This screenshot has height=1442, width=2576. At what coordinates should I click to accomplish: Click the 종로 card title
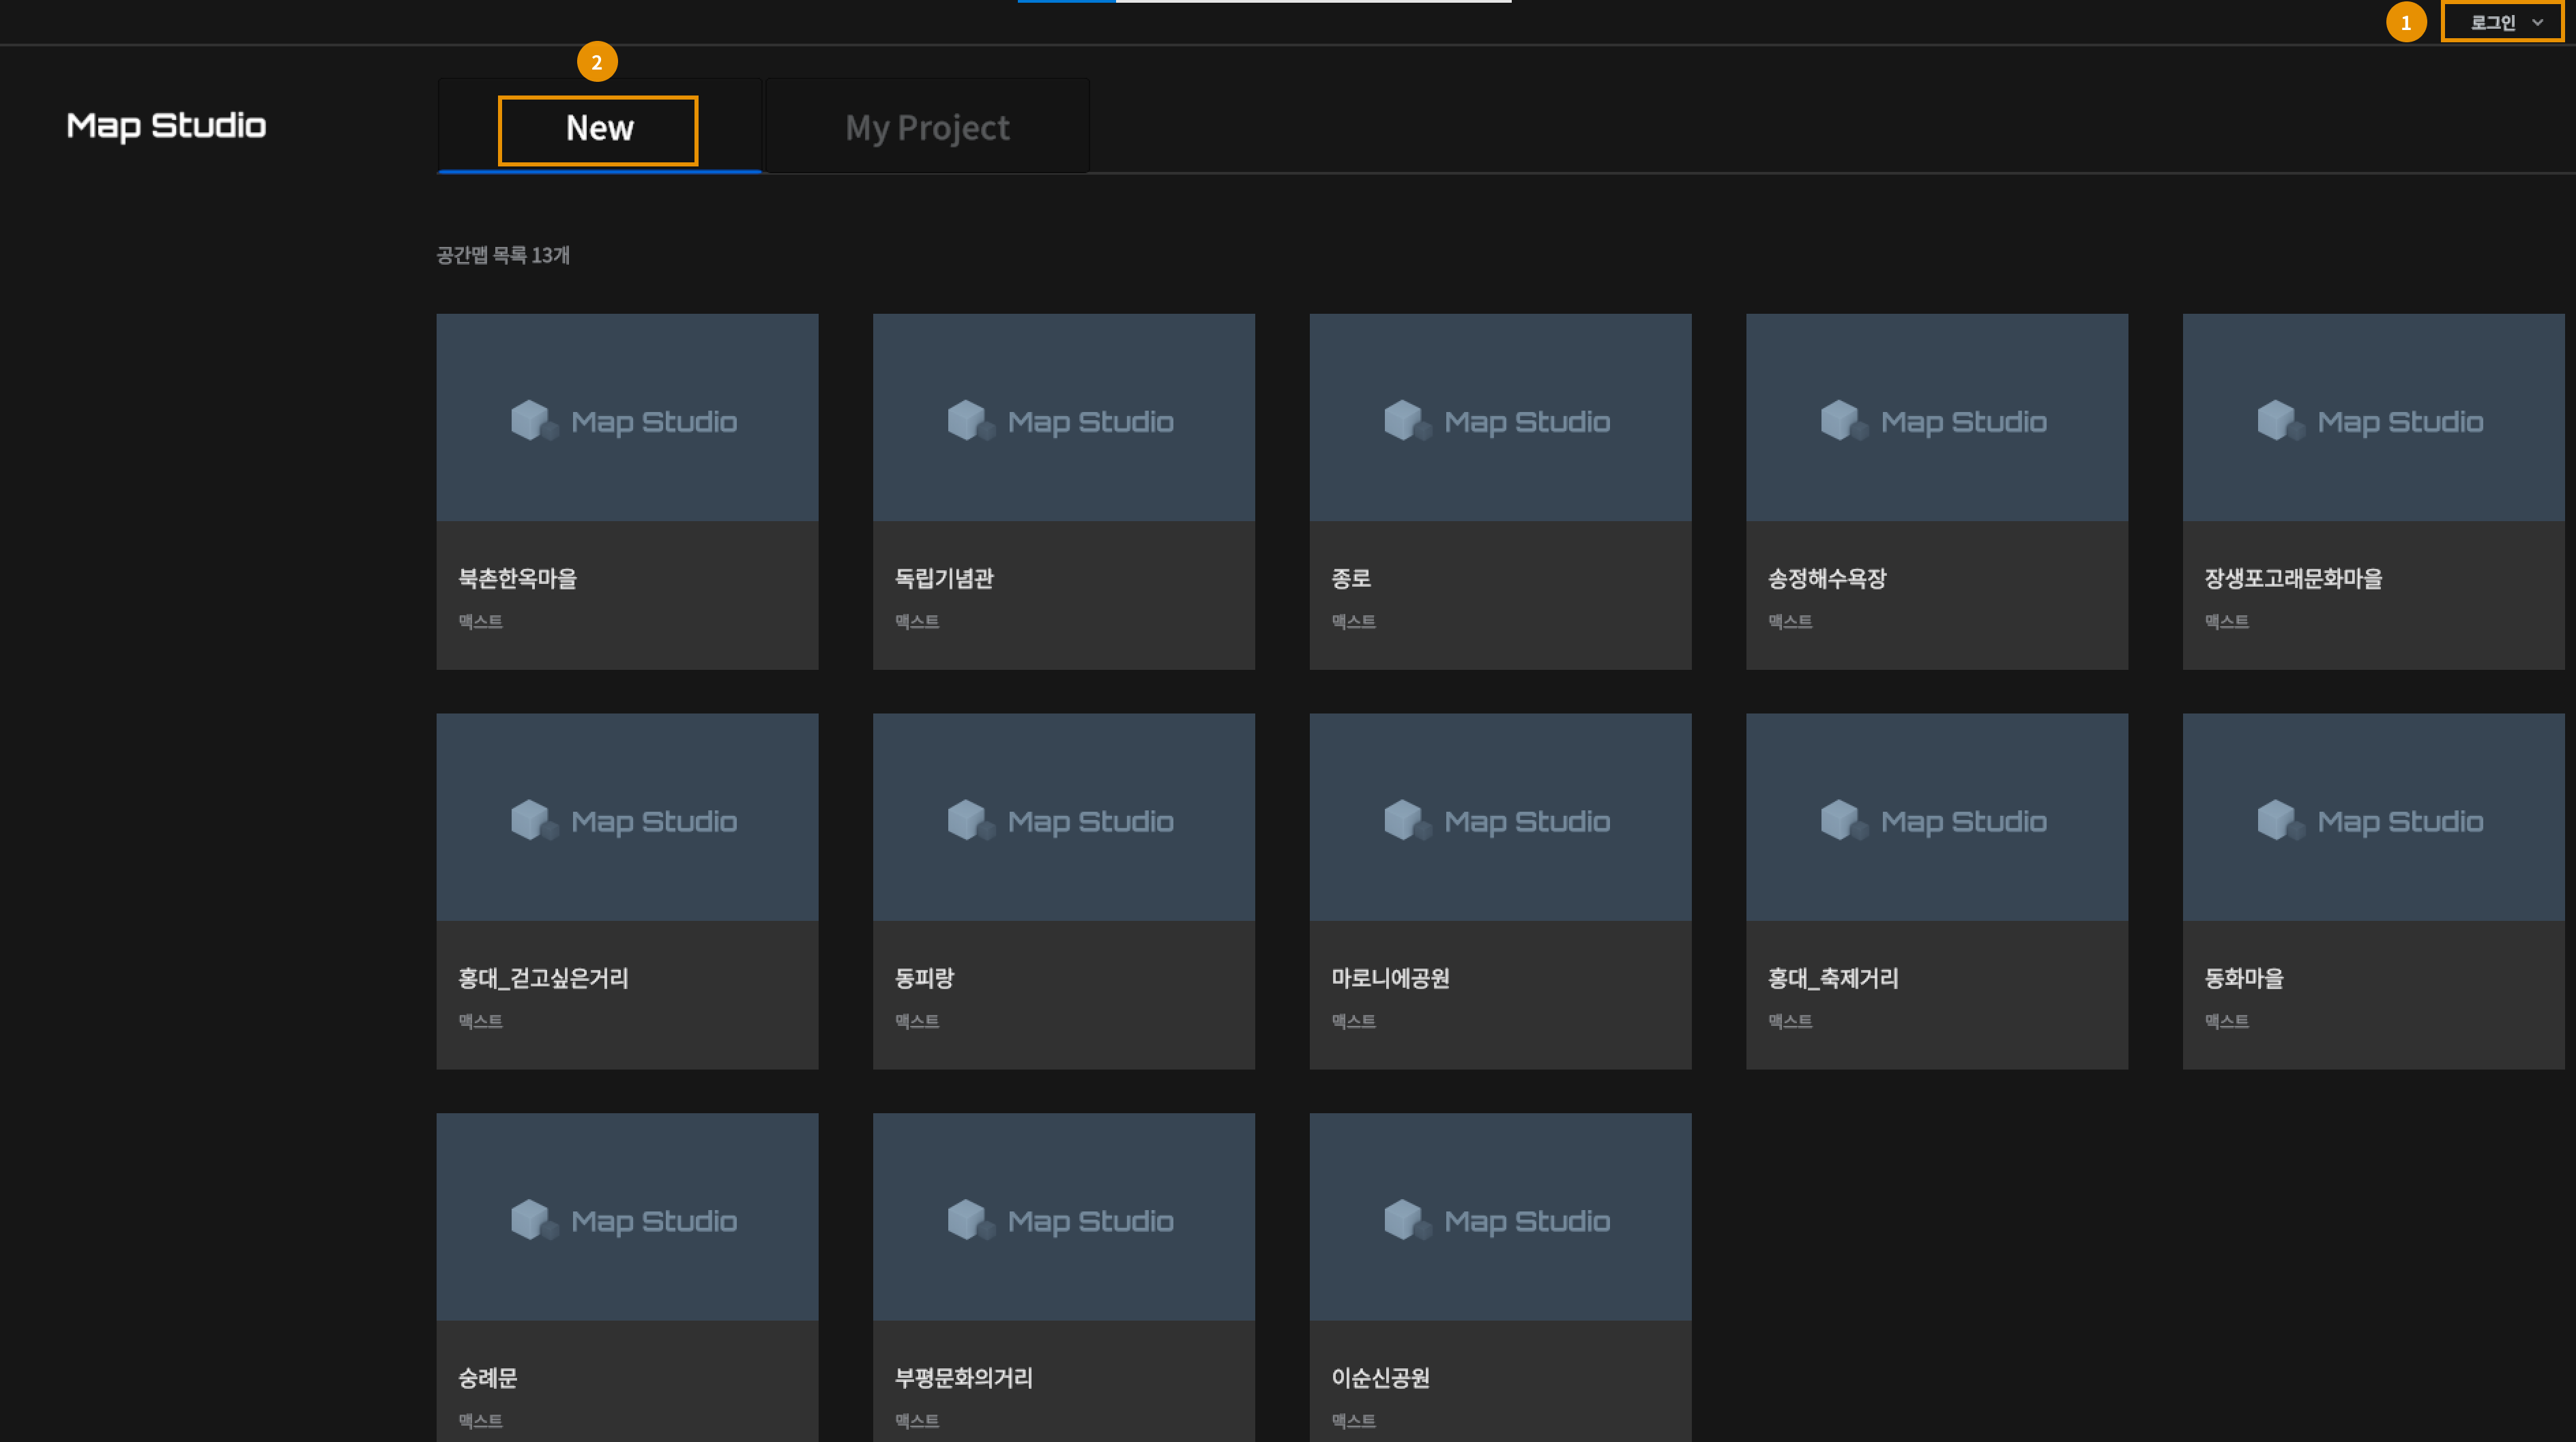click(x=1351, y=578)
